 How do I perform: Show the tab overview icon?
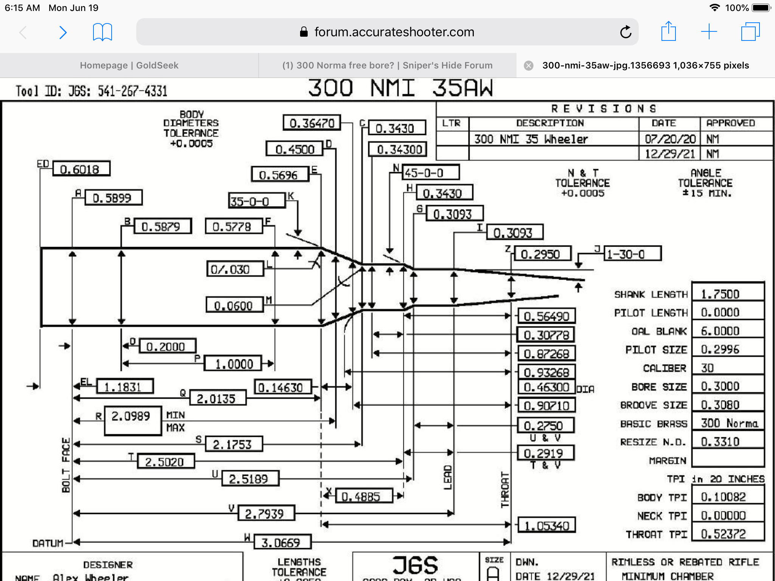pyautogui.click(x=750, y=32)
